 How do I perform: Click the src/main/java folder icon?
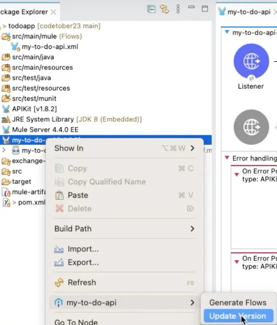(x=6, y=57)
